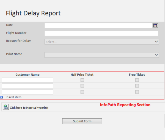
Task: Click the Insert item link
Action: tap(13, 97)
